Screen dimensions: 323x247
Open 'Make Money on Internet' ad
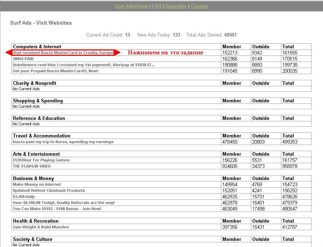(37, 184)
